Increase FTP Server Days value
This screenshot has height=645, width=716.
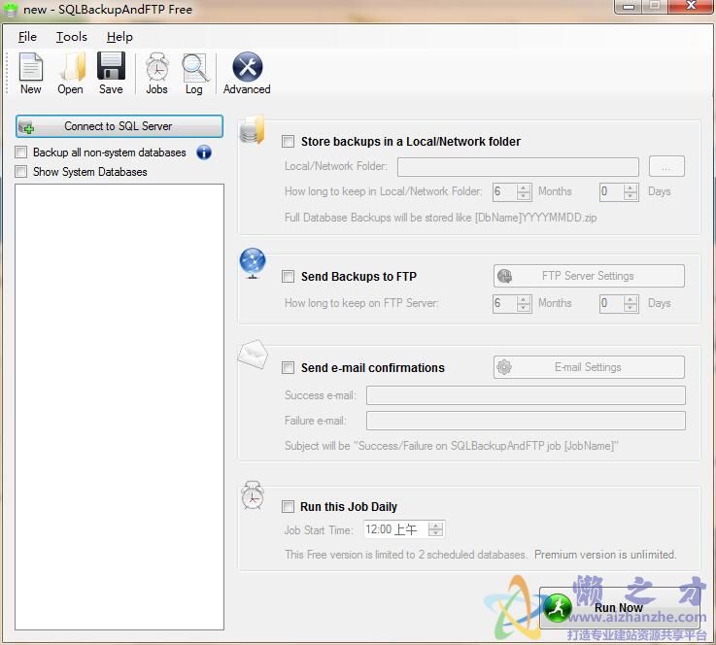631,299
